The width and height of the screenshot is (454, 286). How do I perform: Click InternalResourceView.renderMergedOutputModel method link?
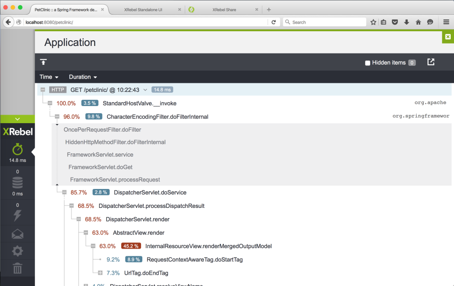click(x=208, y=246)
